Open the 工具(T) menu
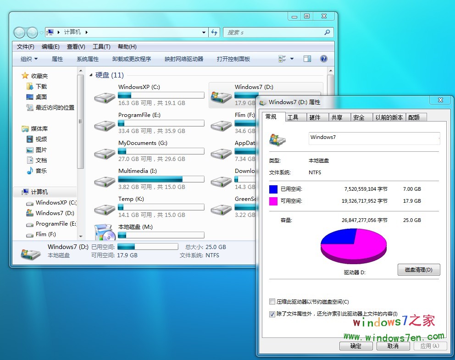 click(x=101, y=47)
